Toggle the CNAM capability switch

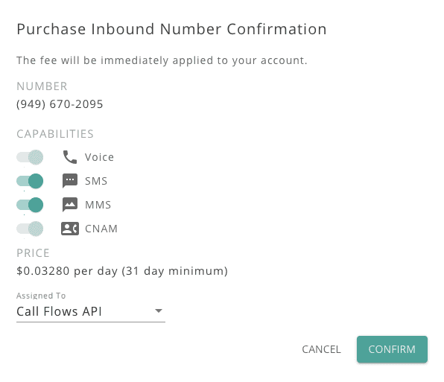(30, 229)
